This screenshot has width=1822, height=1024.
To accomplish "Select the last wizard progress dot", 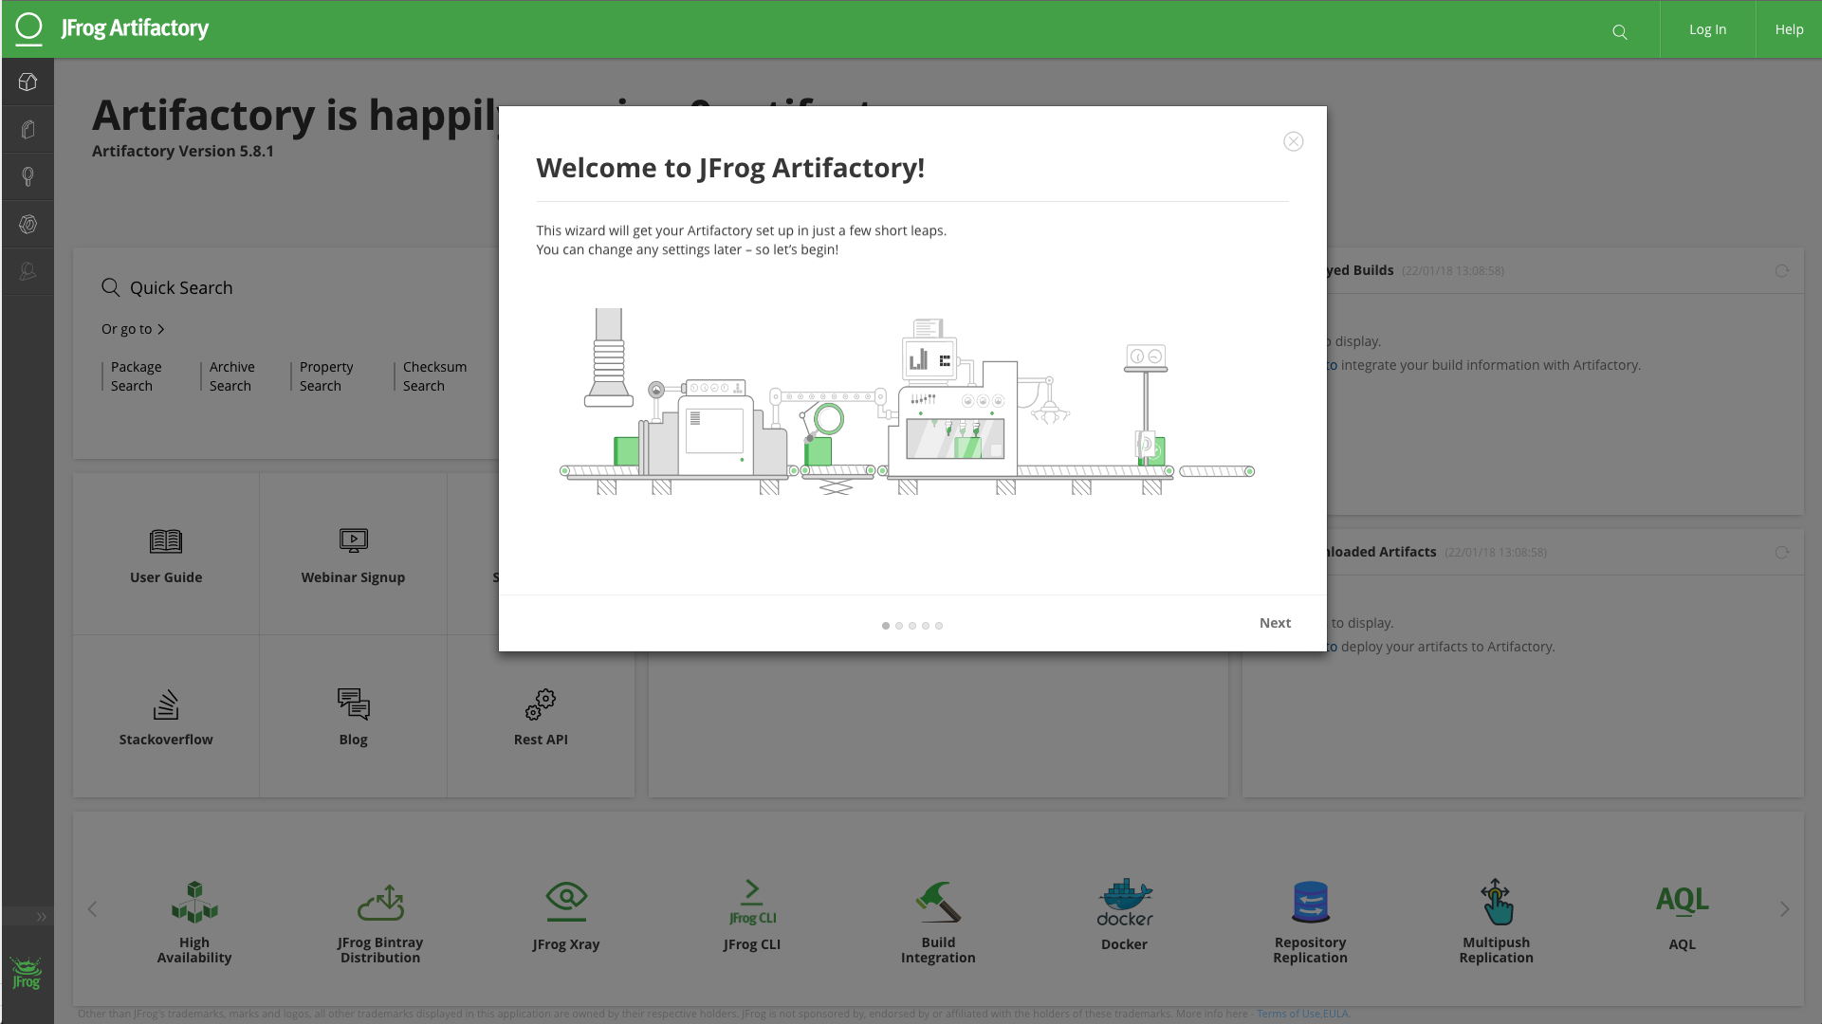I will point(939,626).
